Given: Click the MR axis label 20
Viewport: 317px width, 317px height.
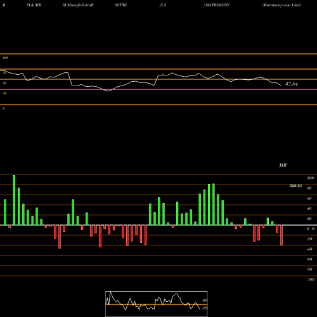Looking at the screenshot, I should (309, 219).
